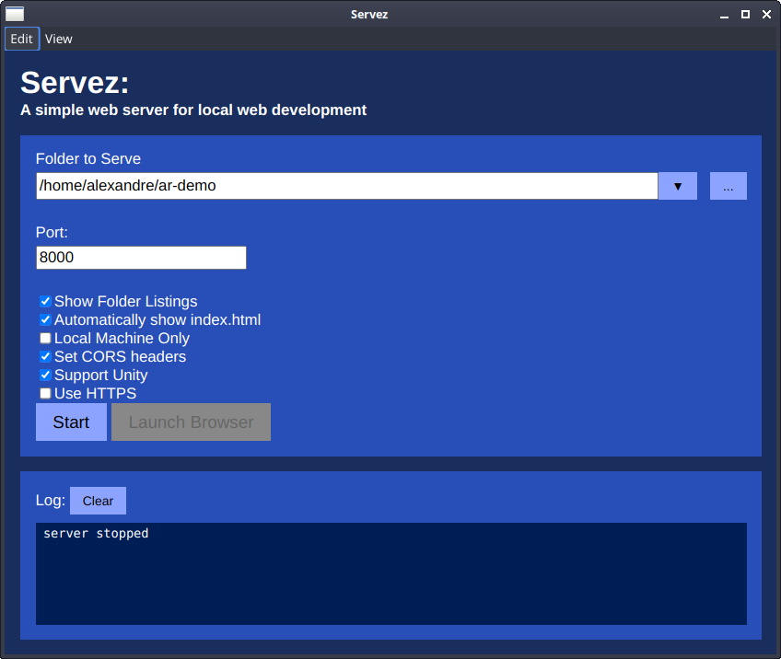
Task: Open folder browse dialog with ellipsis button
Action: [x=728, y=186]
